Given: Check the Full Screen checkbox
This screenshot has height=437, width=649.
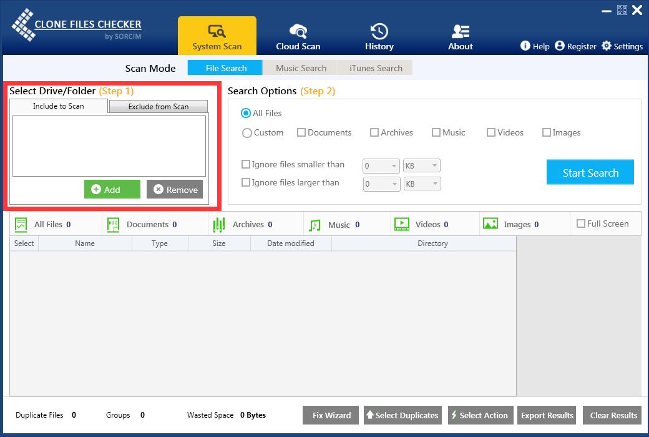Looking at the screenshot, I should [581, 223].
